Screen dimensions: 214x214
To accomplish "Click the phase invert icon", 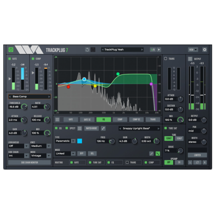I will click(197, 162).
